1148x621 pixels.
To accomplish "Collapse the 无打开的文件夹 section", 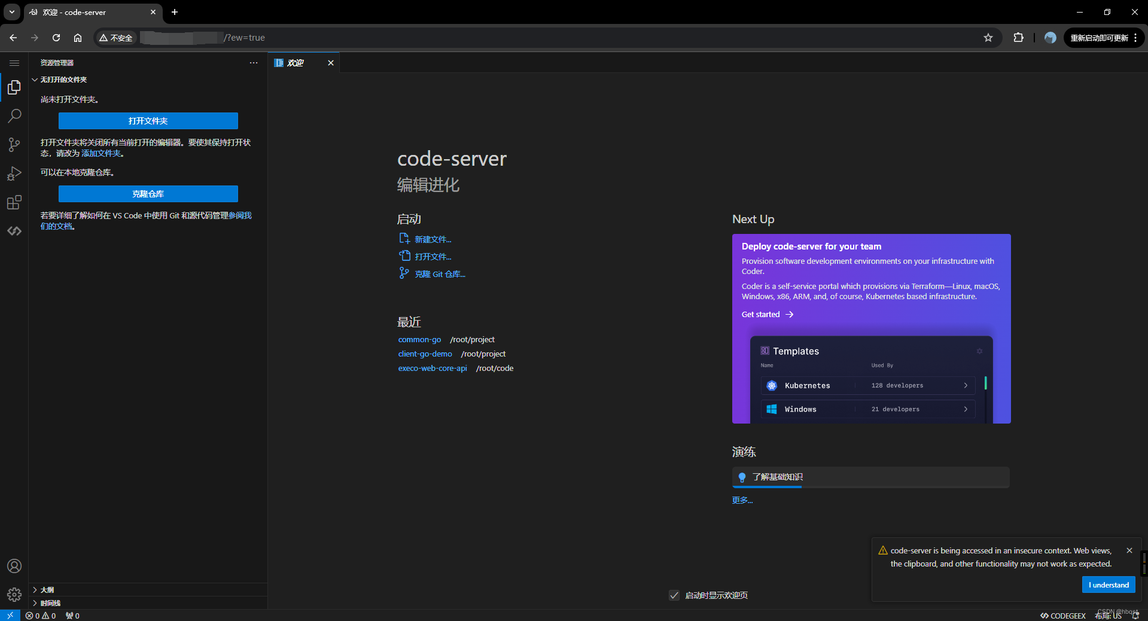I will click(147, 80).
